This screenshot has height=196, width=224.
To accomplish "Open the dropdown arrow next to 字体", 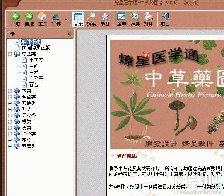I will tap(66, 19).
